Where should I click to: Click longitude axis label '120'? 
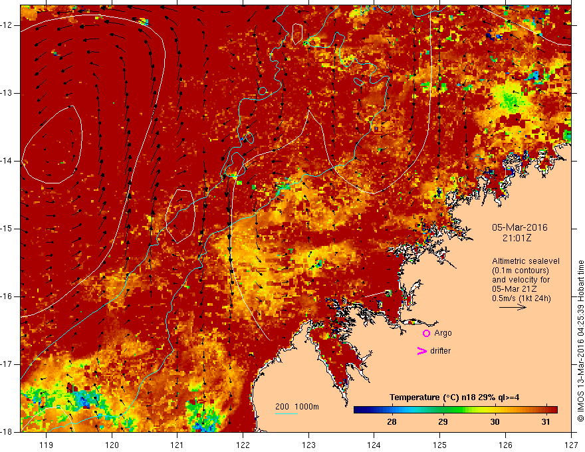click(x=112, y=445)
